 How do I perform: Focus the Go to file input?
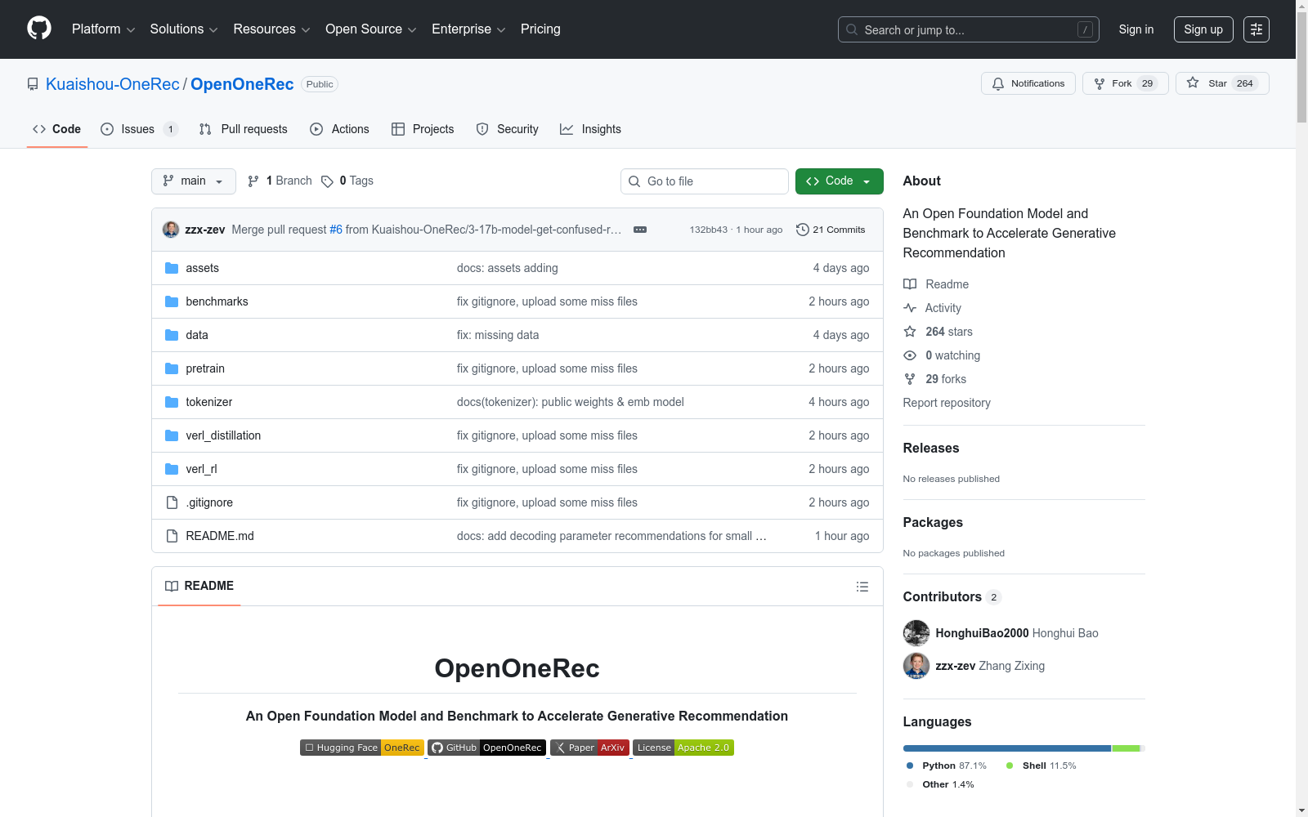tap(705, 181)
